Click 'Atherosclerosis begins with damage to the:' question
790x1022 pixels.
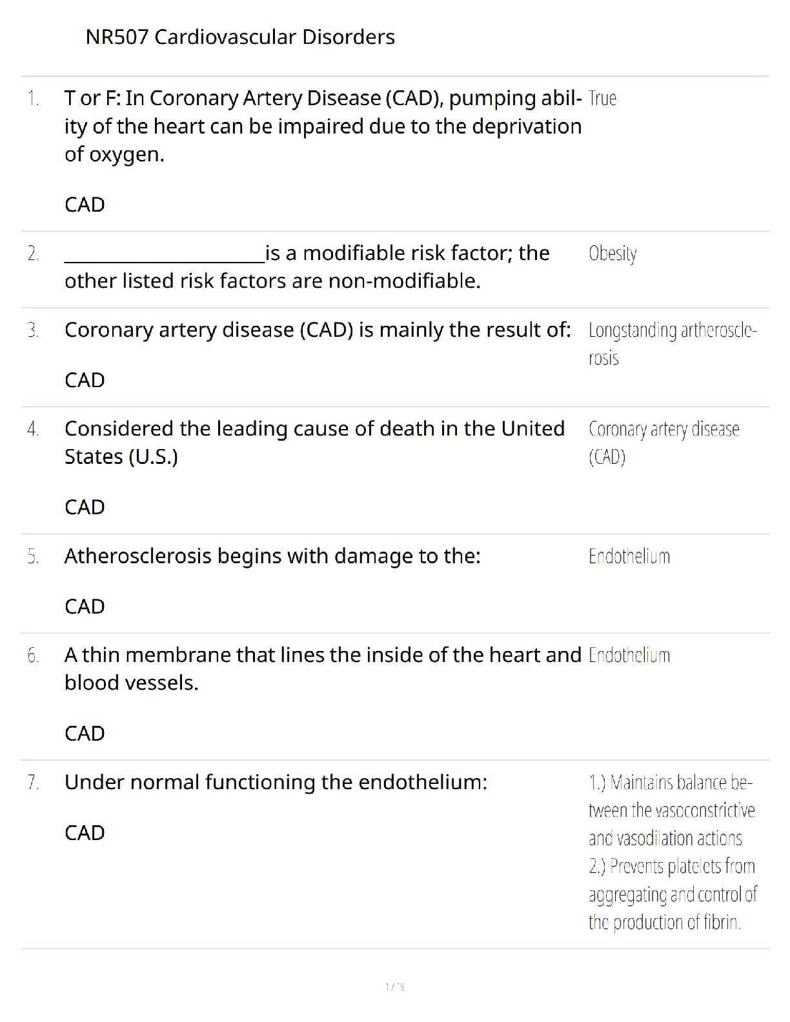click(x=272, y=556)
